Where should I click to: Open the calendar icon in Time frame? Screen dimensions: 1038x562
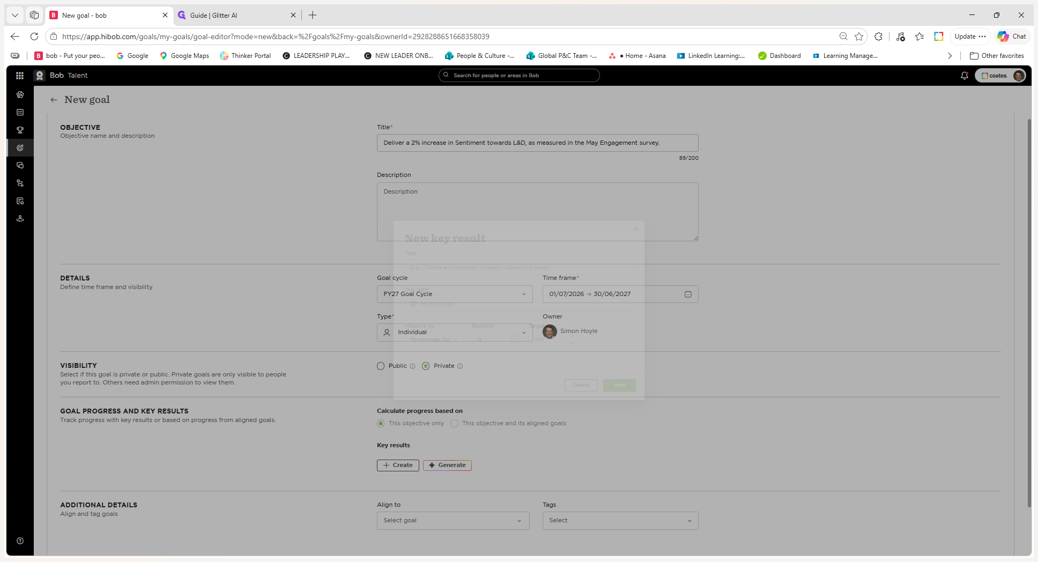click(688, 294)
